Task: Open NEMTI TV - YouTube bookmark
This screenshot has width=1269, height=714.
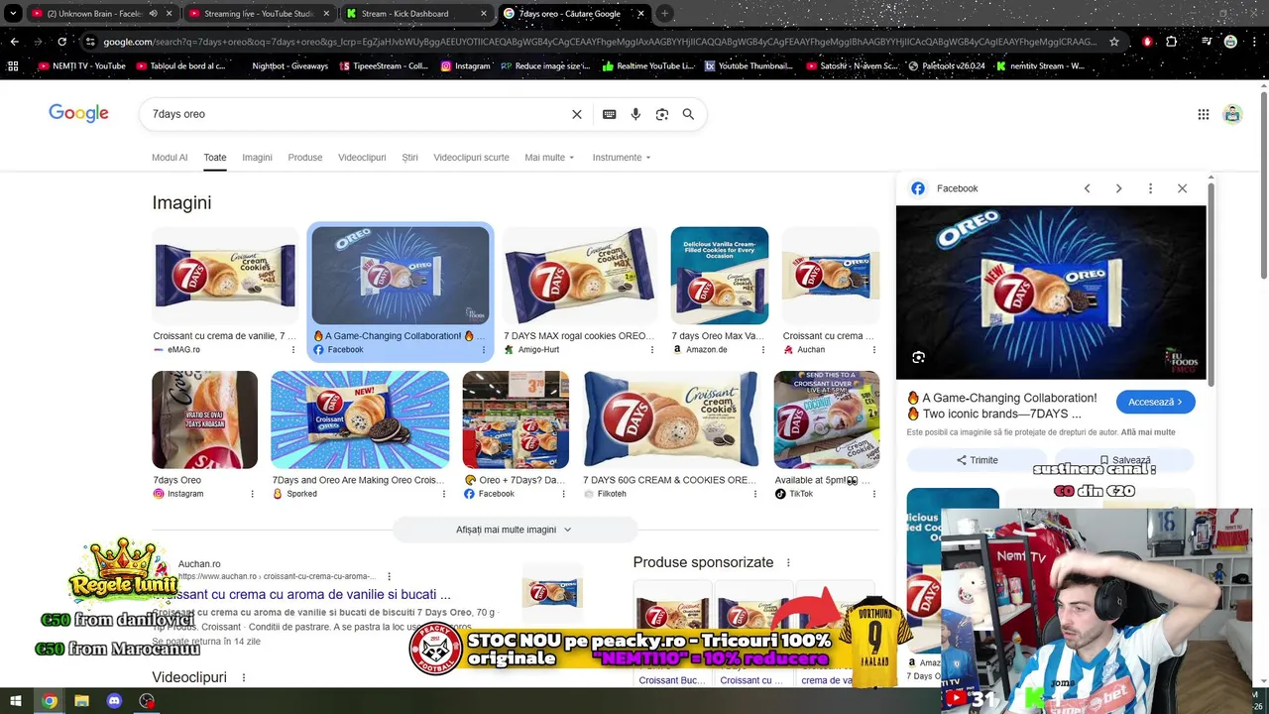Action: 81,66
